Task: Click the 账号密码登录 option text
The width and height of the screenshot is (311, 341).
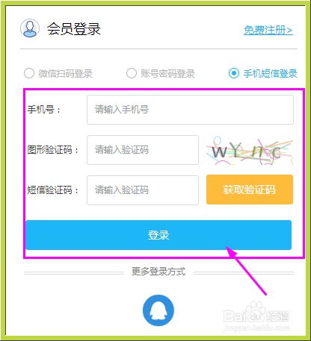Action: pos(167,74)
